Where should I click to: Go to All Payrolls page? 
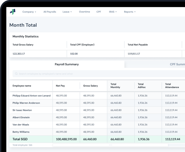50,12
